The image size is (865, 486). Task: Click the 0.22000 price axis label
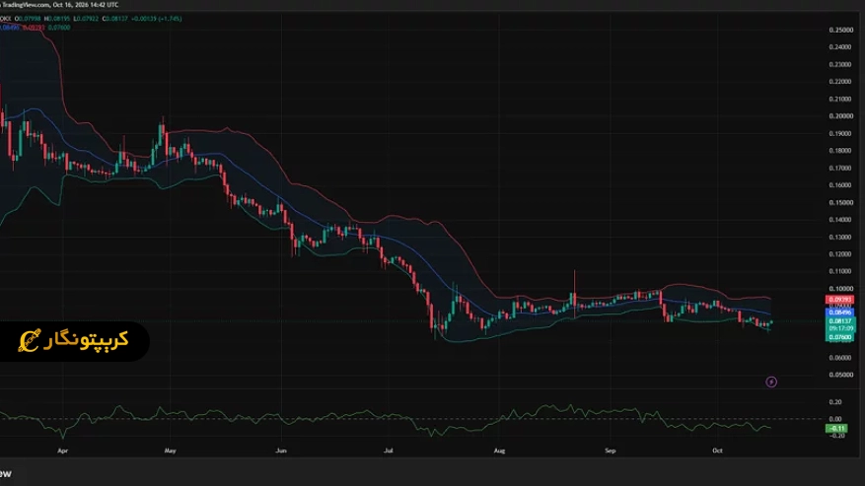tap(840, 82)
